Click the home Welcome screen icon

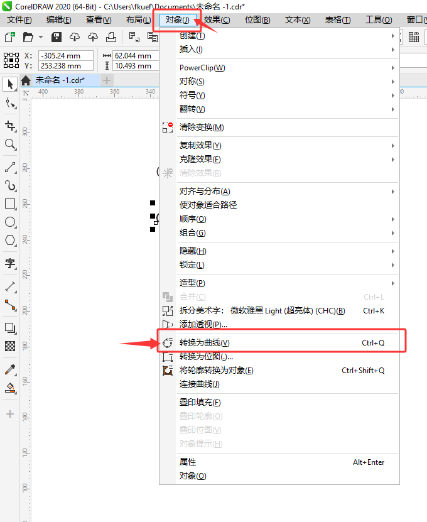[x=26, y=80]
